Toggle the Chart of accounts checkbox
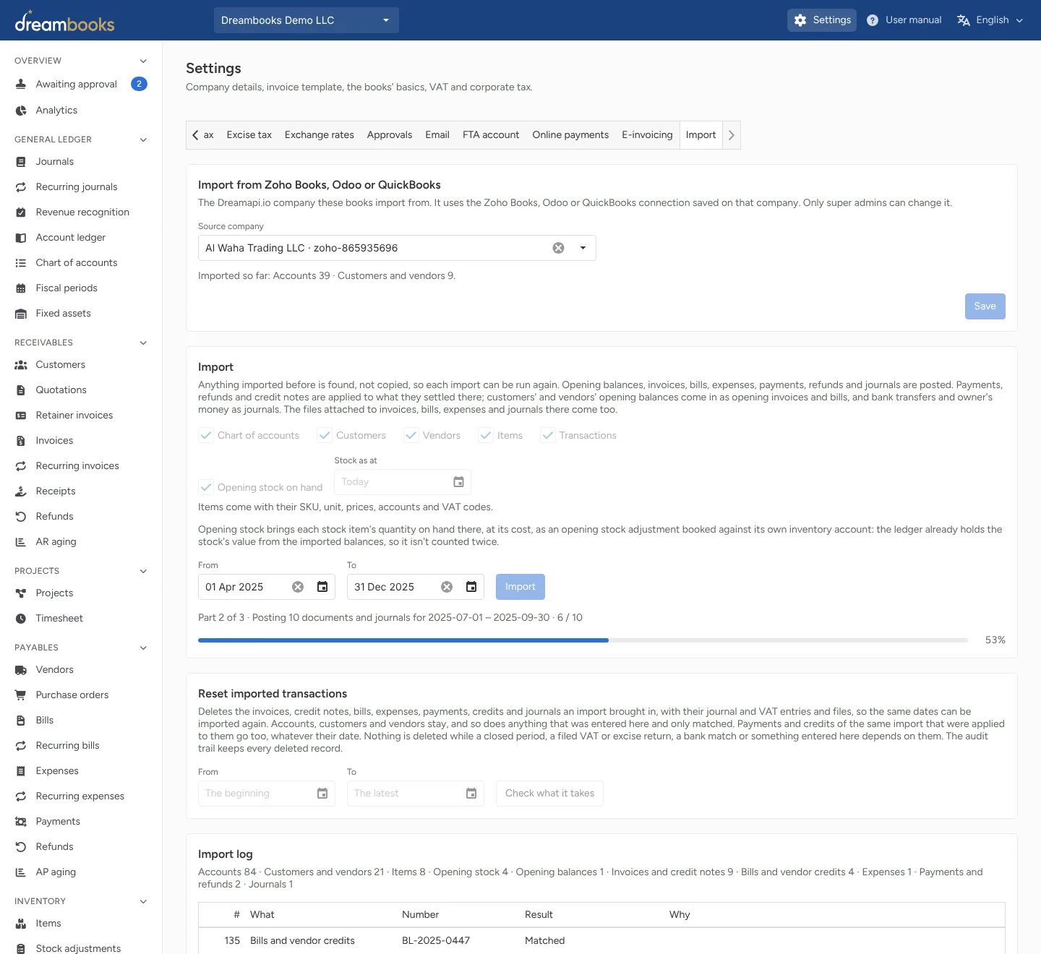Screen dimensions: 1041x954 pos(206,435)
